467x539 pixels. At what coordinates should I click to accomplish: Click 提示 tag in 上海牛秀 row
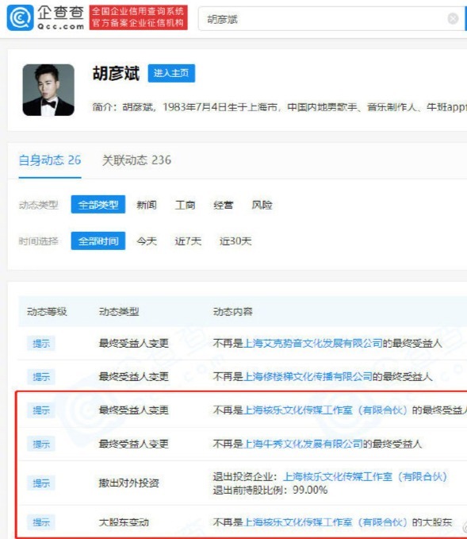tap(41, 444)
